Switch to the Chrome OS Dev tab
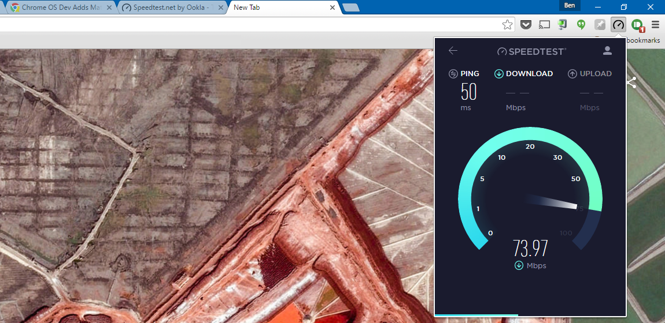This screenshot has width=665, height=323. click(58, 8)
